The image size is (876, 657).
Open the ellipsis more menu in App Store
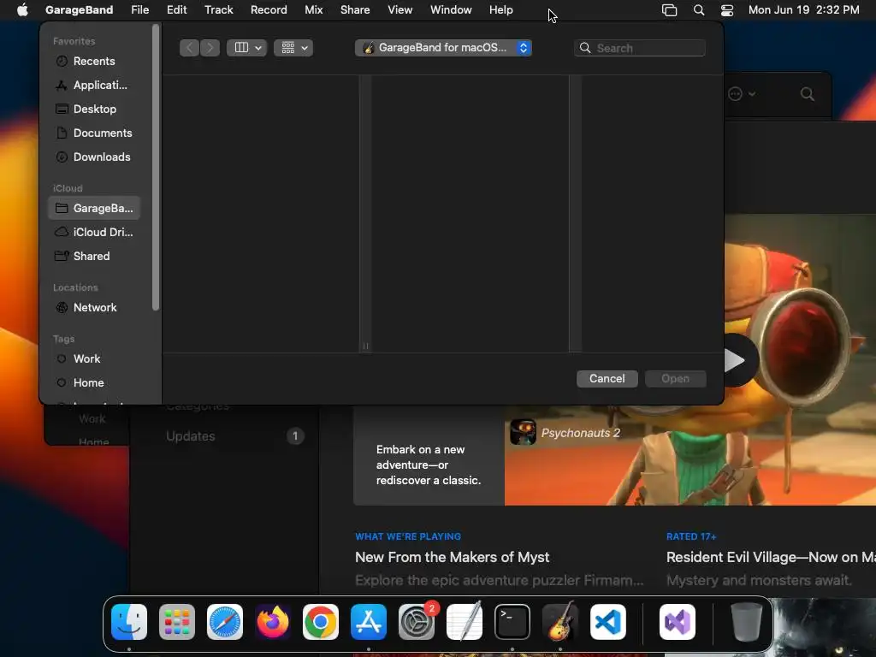tap(742, 94)
